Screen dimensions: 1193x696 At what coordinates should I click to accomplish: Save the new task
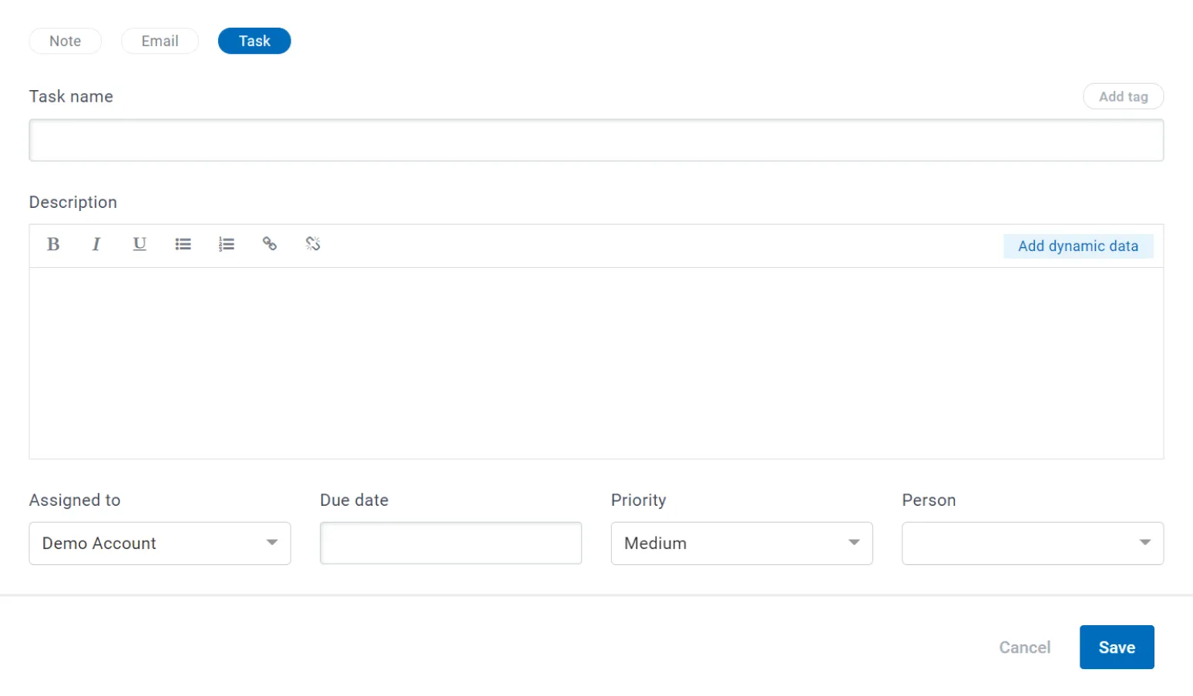[x=1117, y=647]
